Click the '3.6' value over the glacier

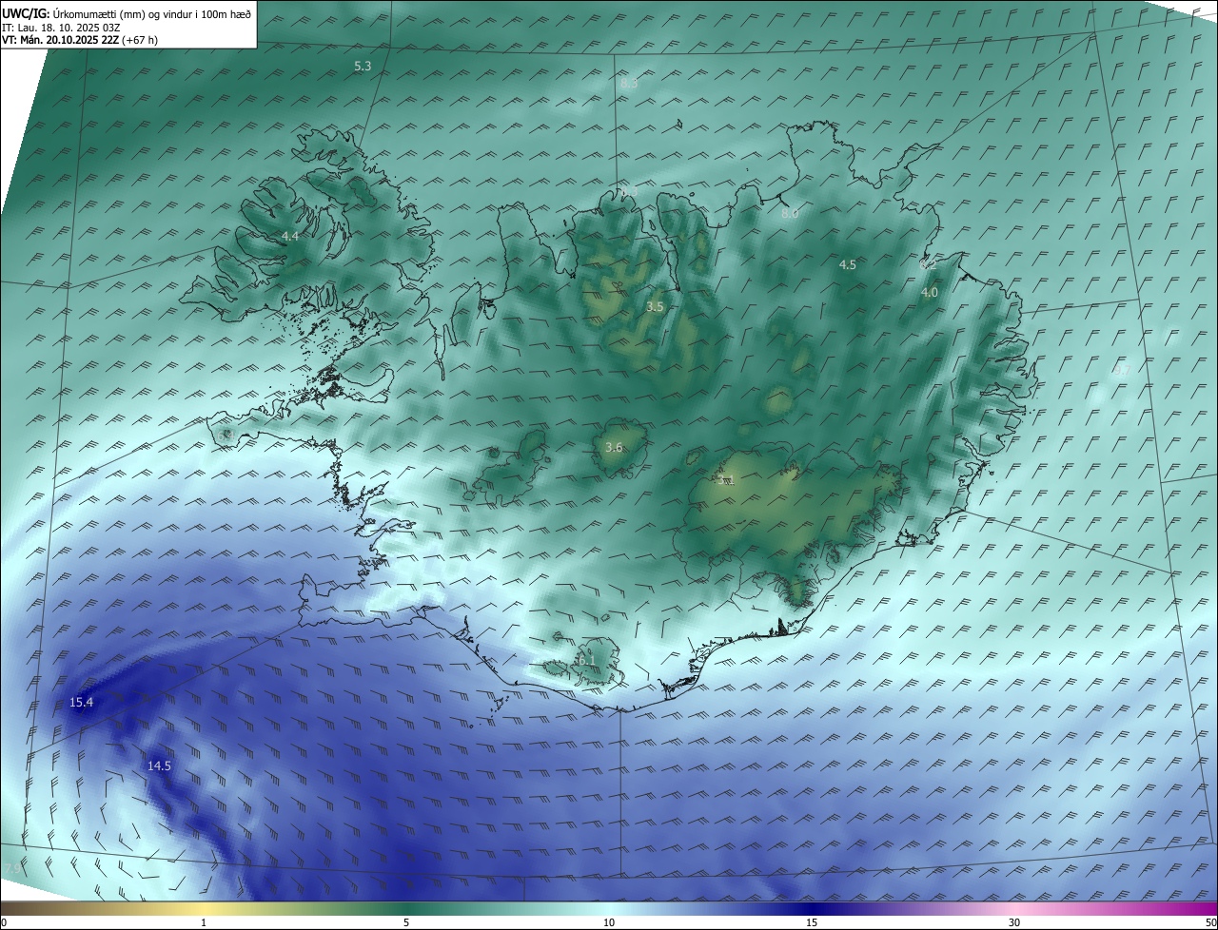(614, 447)
